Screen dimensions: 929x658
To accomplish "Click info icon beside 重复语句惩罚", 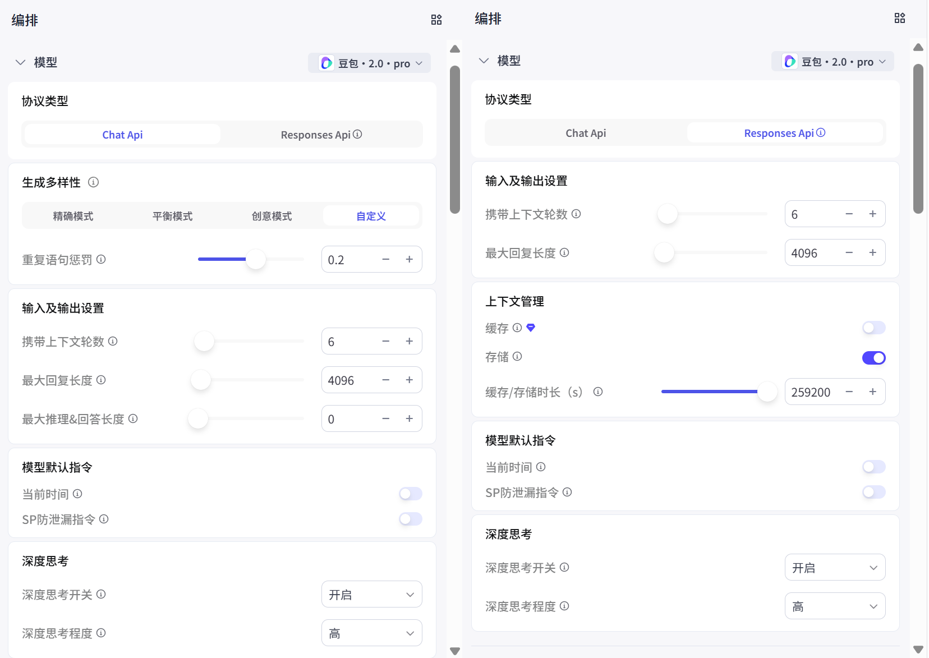I will [101, 259].
